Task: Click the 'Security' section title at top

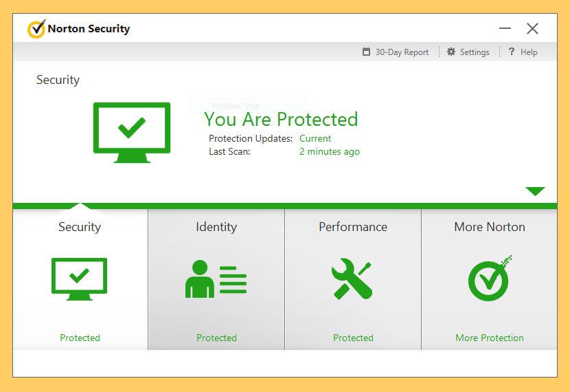Action: [x=58, y=80]
